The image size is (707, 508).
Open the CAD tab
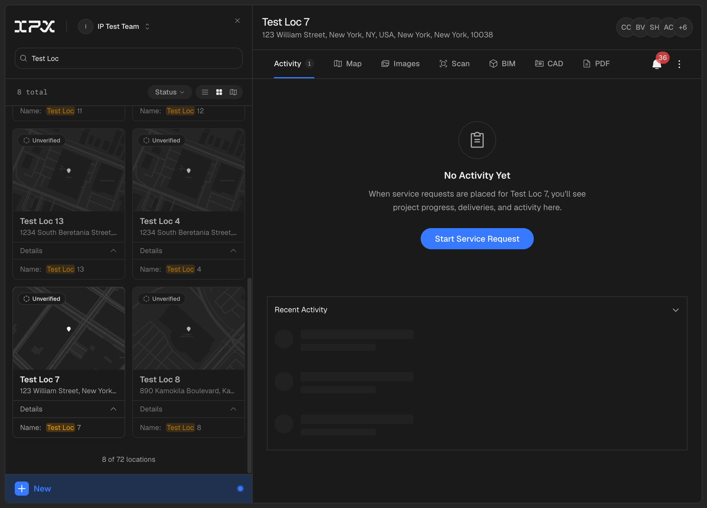click(549, 64)
